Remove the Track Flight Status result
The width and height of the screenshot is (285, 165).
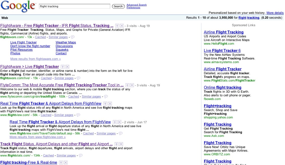121,144
